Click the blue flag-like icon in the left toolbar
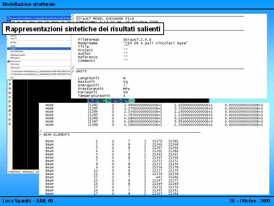 [x=9, y=93]
